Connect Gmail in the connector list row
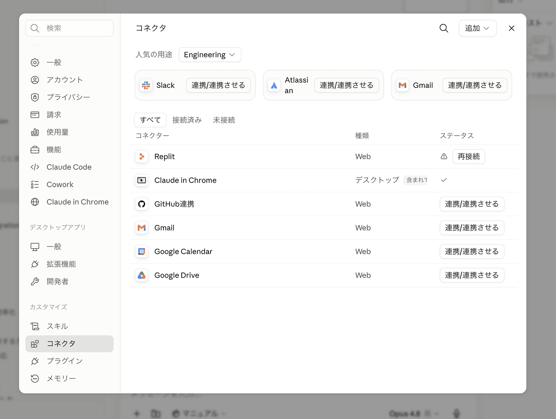Screen dimensions: 556x419 [x=472, y=228]
